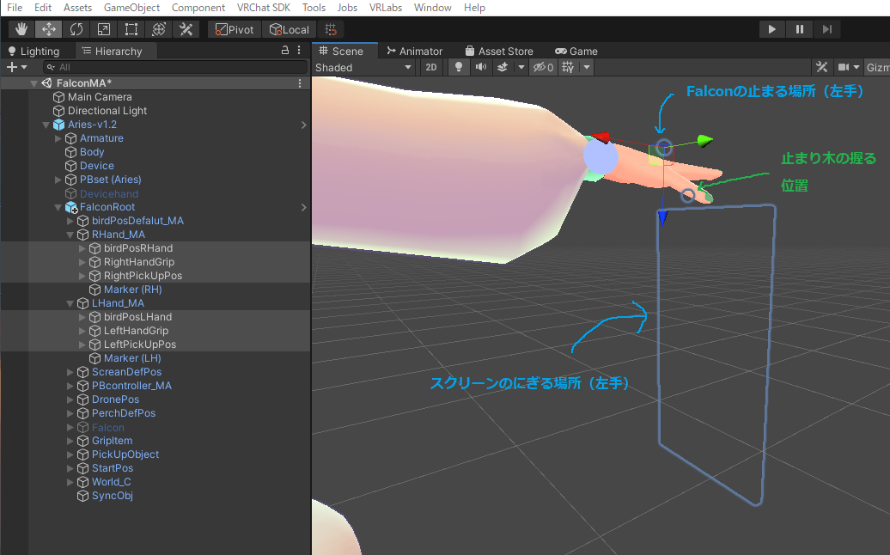Screen dimensions: 890x555
Task: Toggle hidden objects visibility count
Action: coord(543,67)
